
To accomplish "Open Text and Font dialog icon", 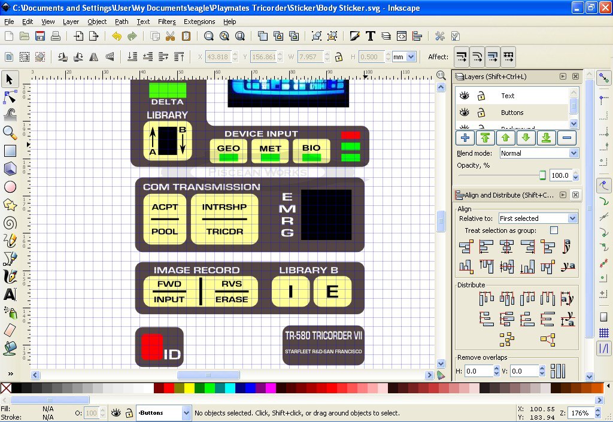I will (370, 37).
